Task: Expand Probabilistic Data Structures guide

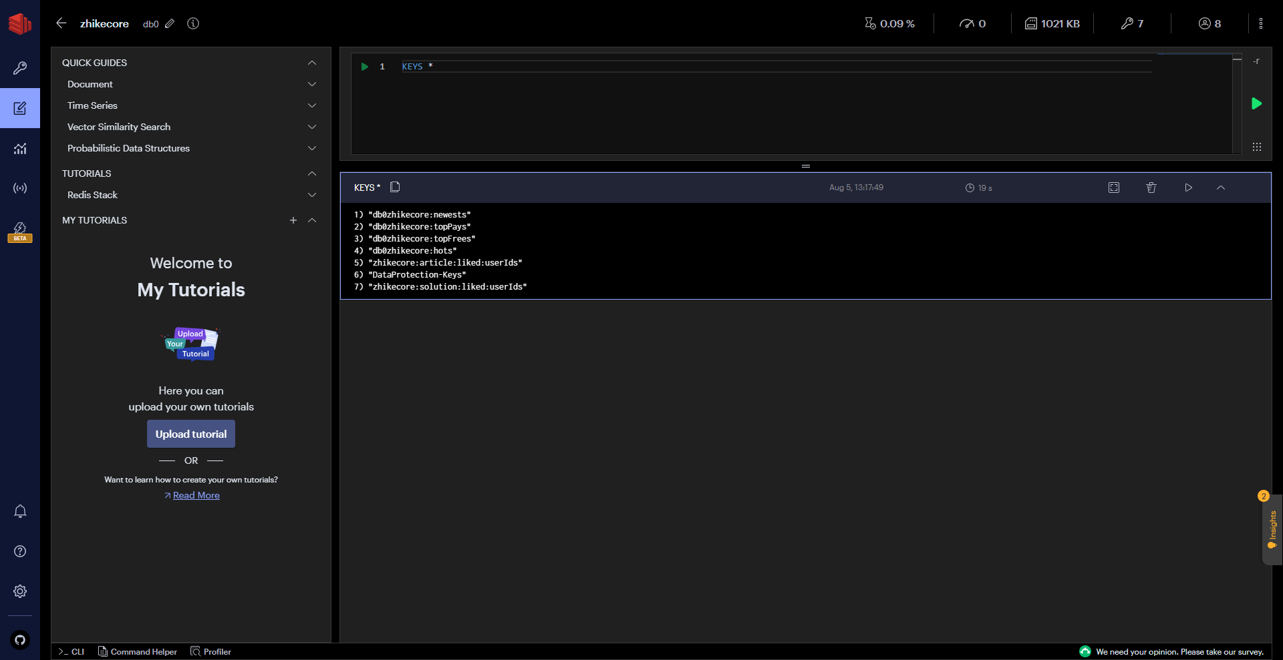Action: [x=312, y=148]
